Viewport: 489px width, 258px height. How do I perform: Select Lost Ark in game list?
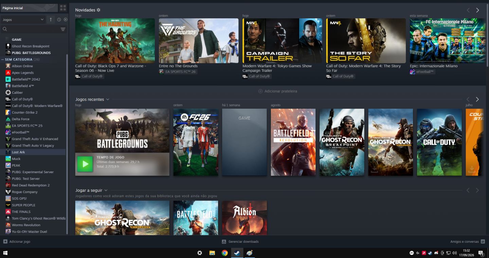pos(33,152)
